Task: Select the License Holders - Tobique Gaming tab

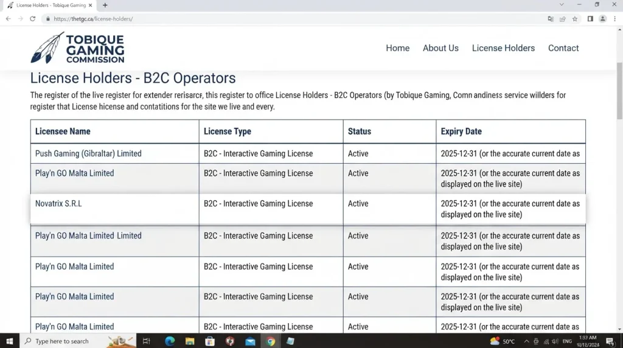Action: [50, 5]
